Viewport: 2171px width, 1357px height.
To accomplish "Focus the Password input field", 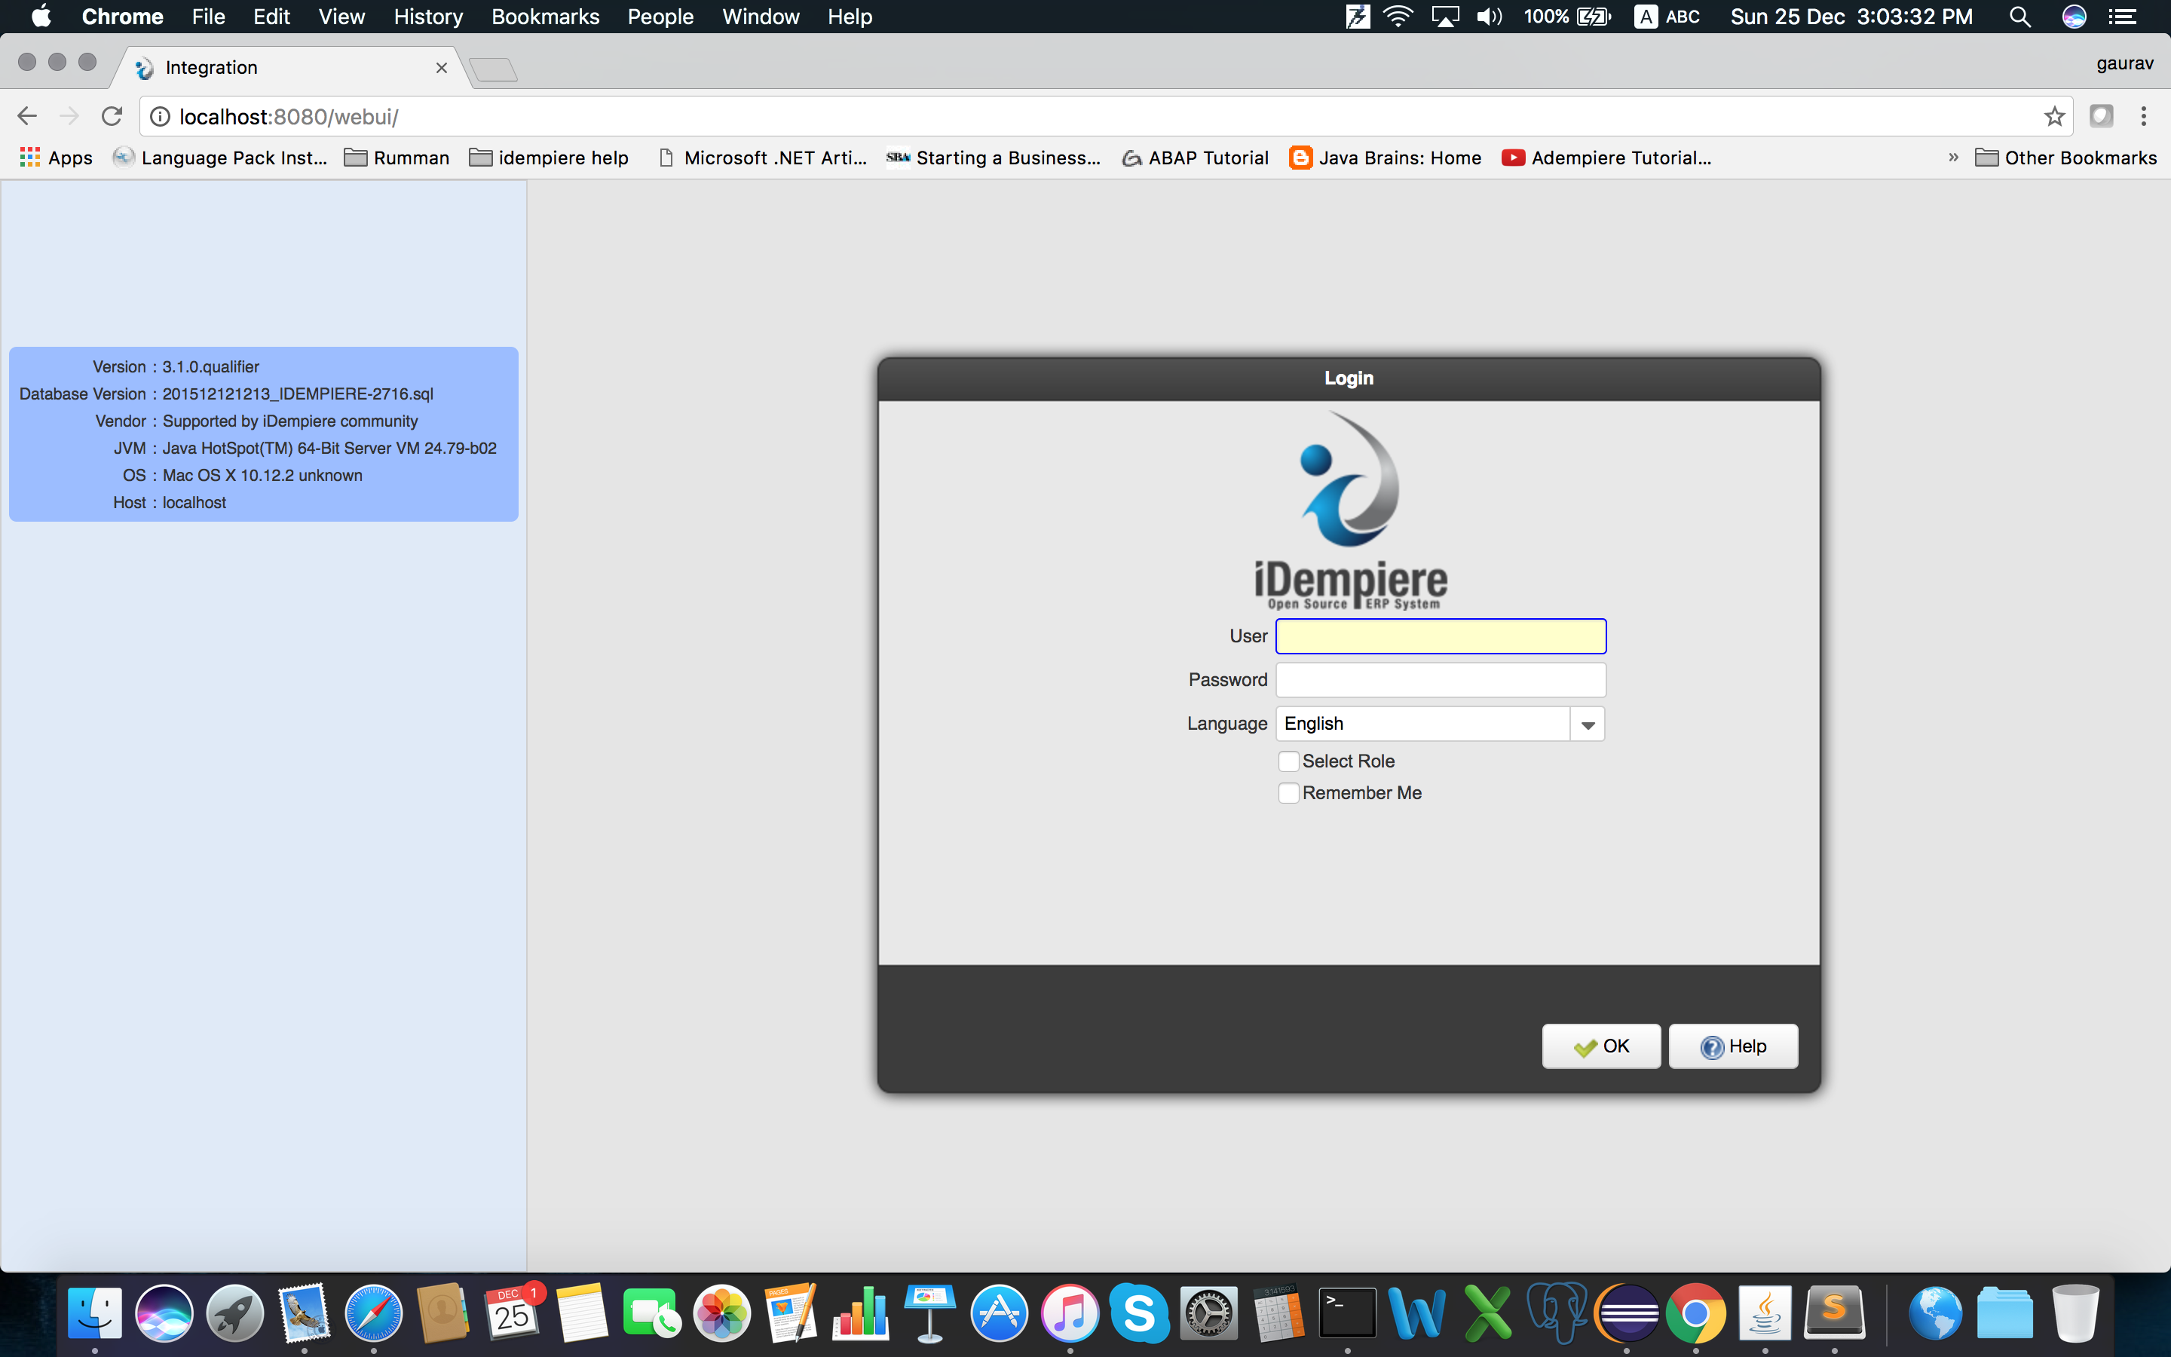I will pyautogui.click(x=1441, y=680).
